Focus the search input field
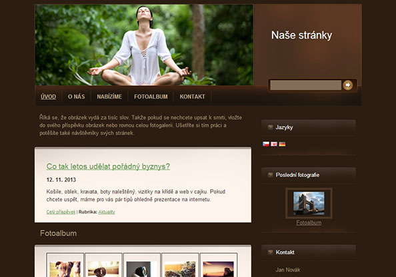Image resolution: width=396 pixels, height=277 pixels. [305, 85]
